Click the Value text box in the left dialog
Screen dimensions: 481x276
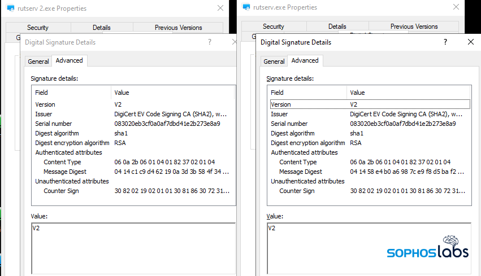133,246
